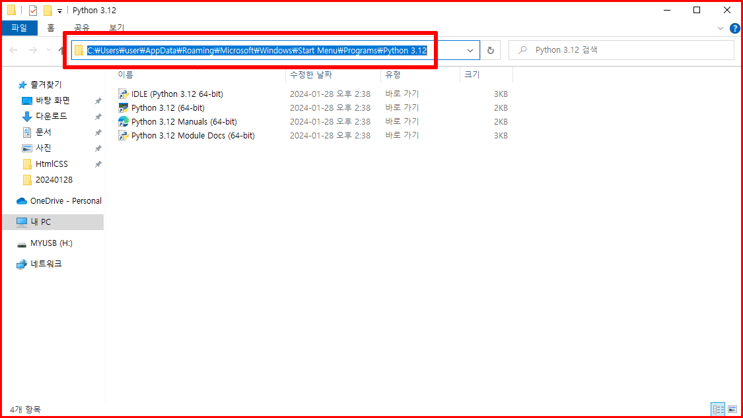Click the Python 3.12 Module Docs (64-bit) name
This screenshot has width=743, height=418.
point(193,135)
